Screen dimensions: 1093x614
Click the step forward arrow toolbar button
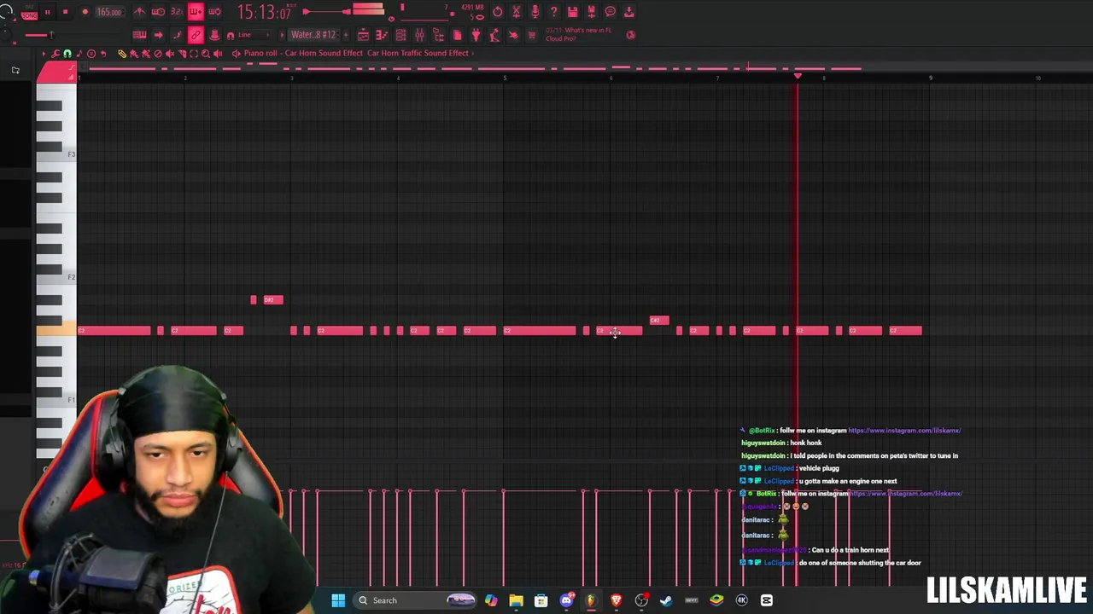point(158,35)
